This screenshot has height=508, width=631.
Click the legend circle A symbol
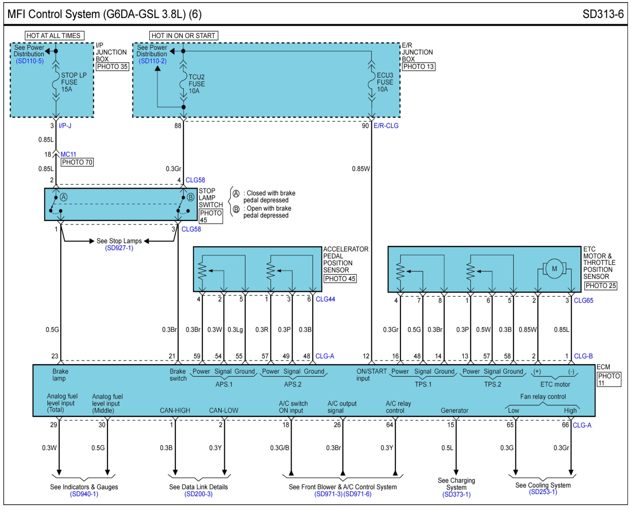236,193
